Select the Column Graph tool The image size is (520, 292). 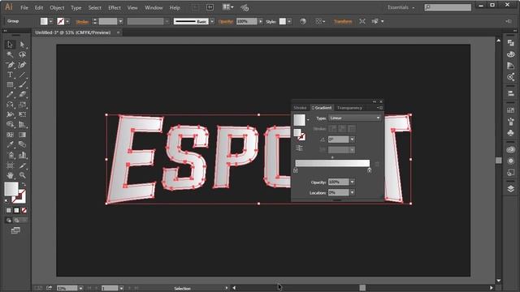pyautogui.click(x=22, y=155)
